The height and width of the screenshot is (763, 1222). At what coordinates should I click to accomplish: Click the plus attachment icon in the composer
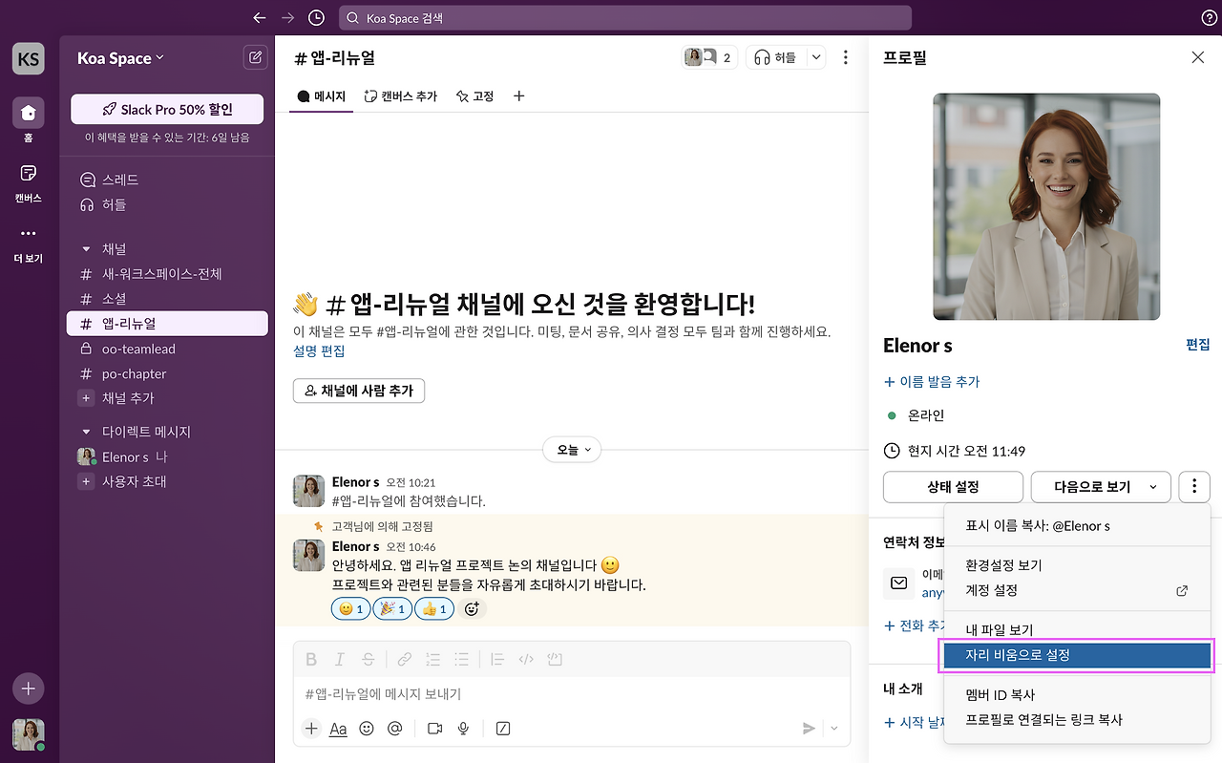[x=311, y=728]
